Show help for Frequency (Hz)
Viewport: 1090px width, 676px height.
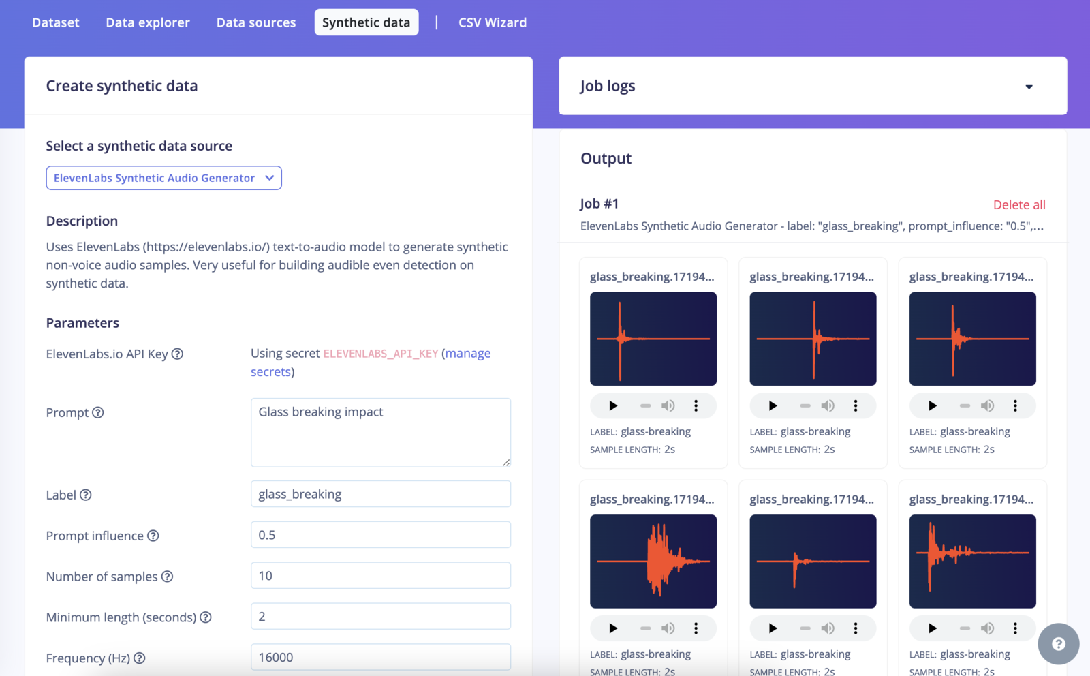(x=140, y=658)
